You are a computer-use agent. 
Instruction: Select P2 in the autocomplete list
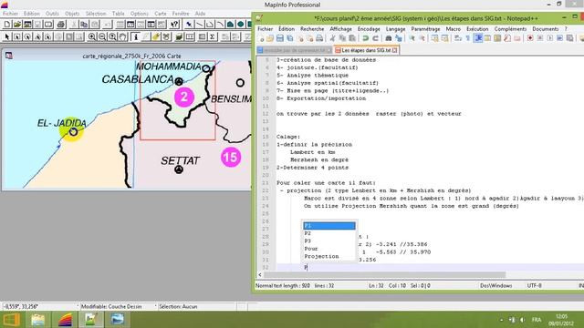[x=329, y=233]
